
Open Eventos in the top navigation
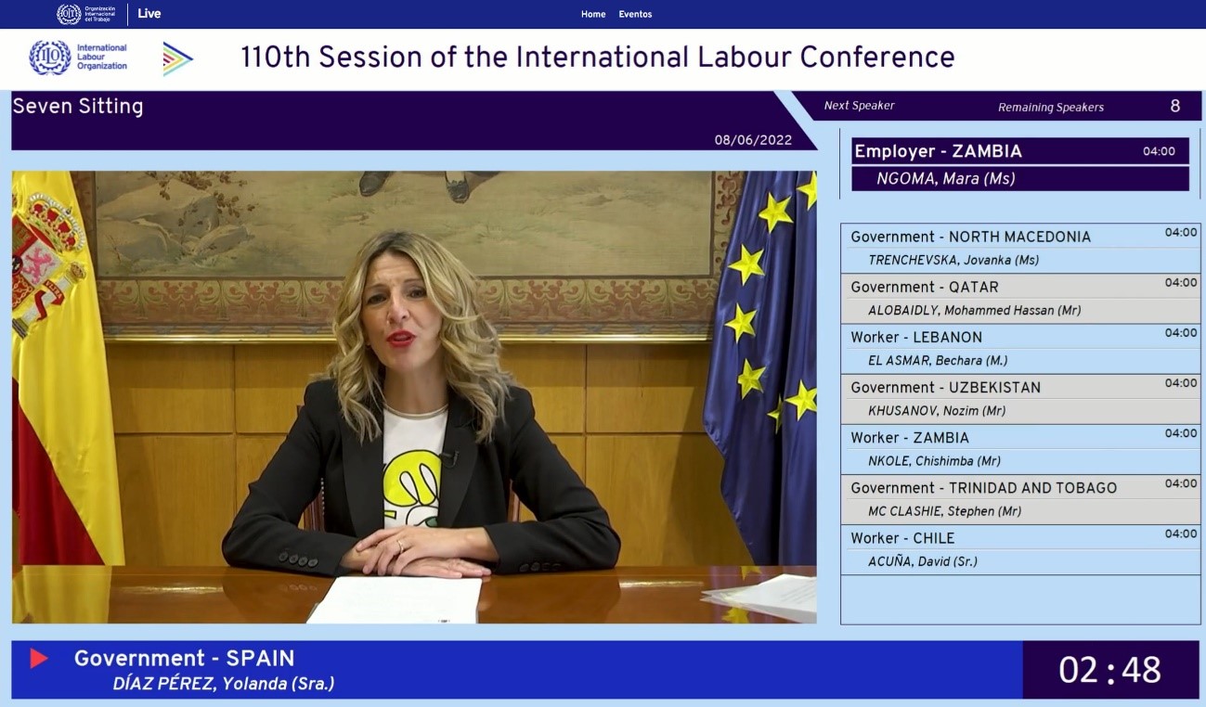(x=635, y=14)
